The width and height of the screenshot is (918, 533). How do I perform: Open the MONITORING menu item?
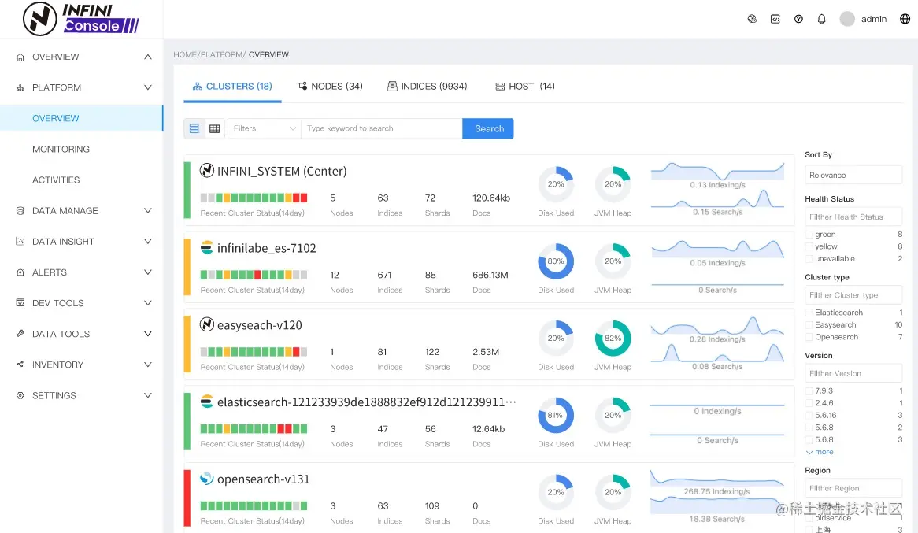point(61,150)
